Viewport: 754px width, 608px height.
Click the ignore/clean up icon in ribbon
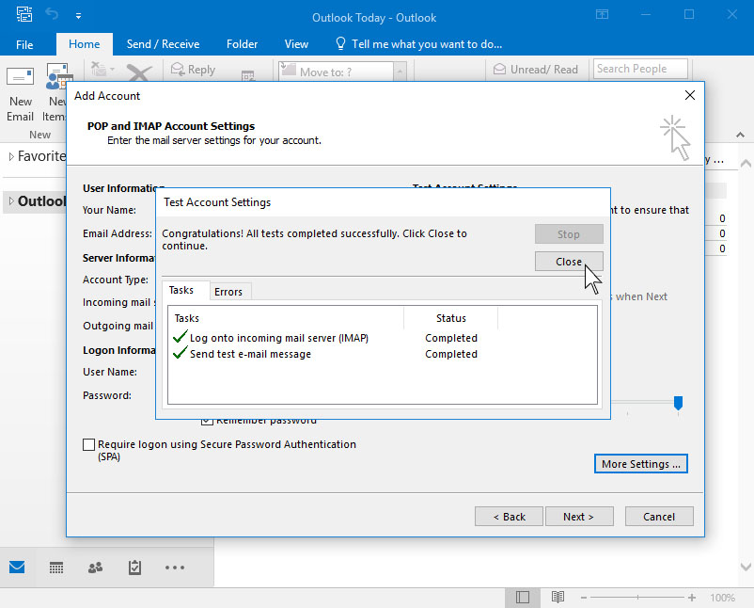click(100, 70)
